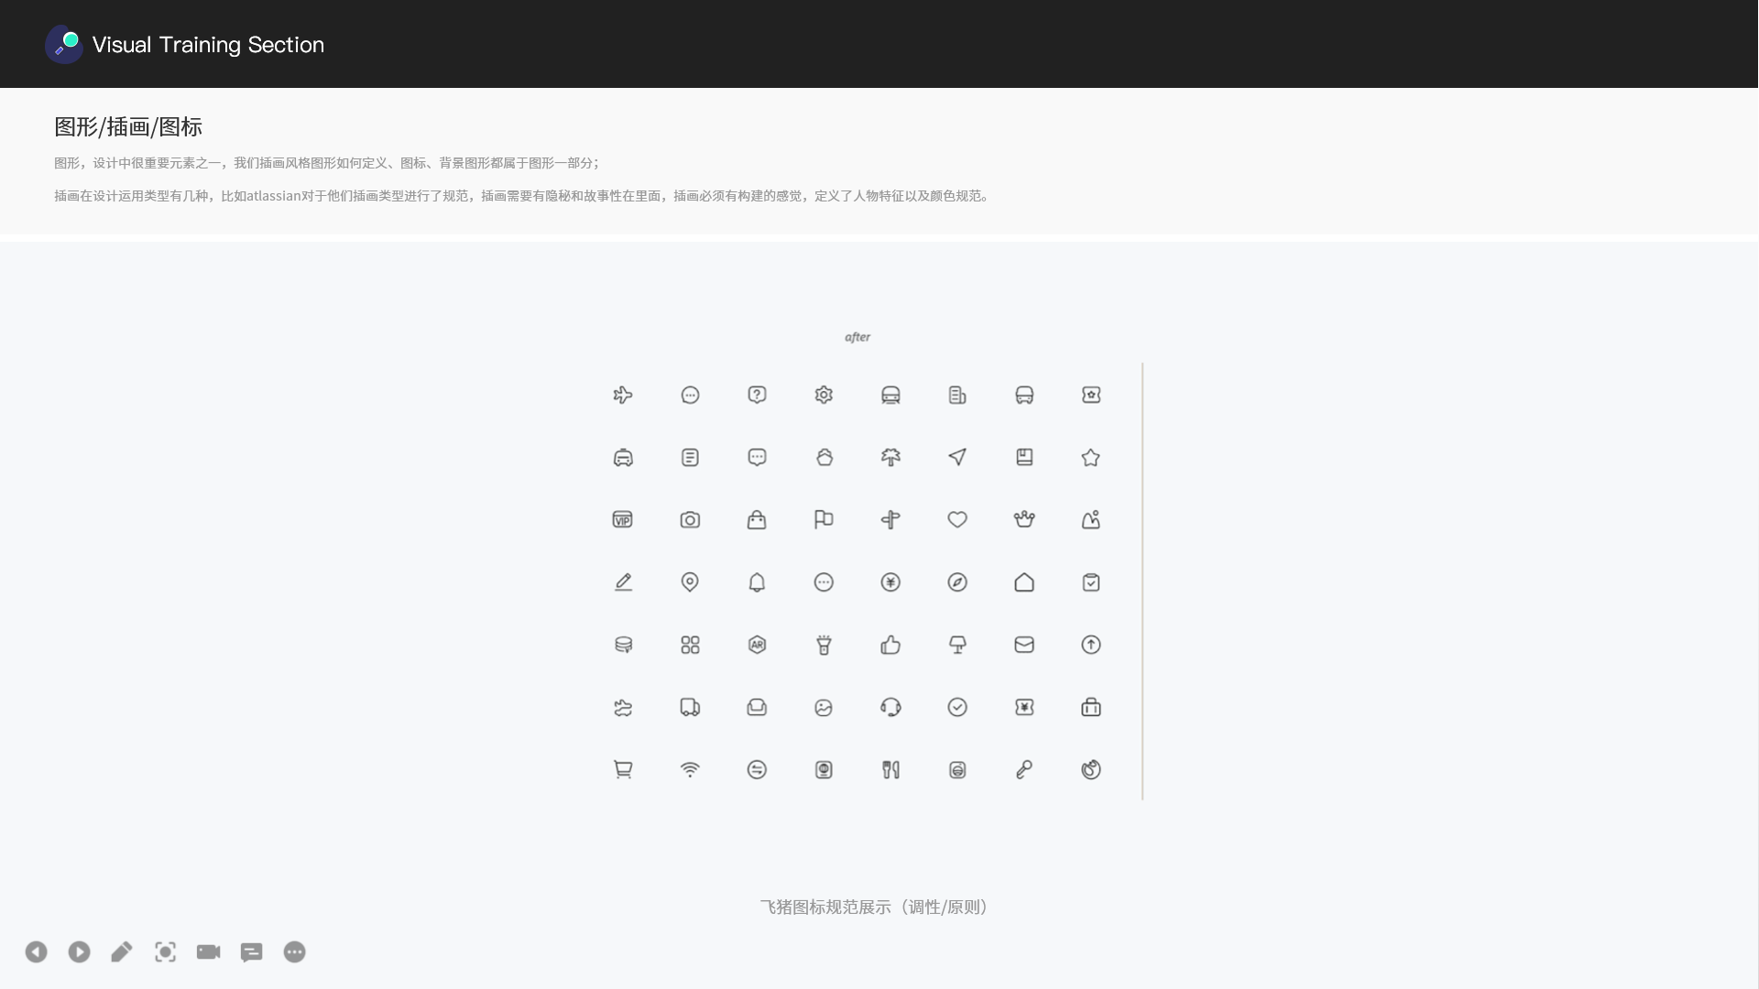Click the compass icon
Viewport: 1759px width, 989px height.
coord(957,582)
